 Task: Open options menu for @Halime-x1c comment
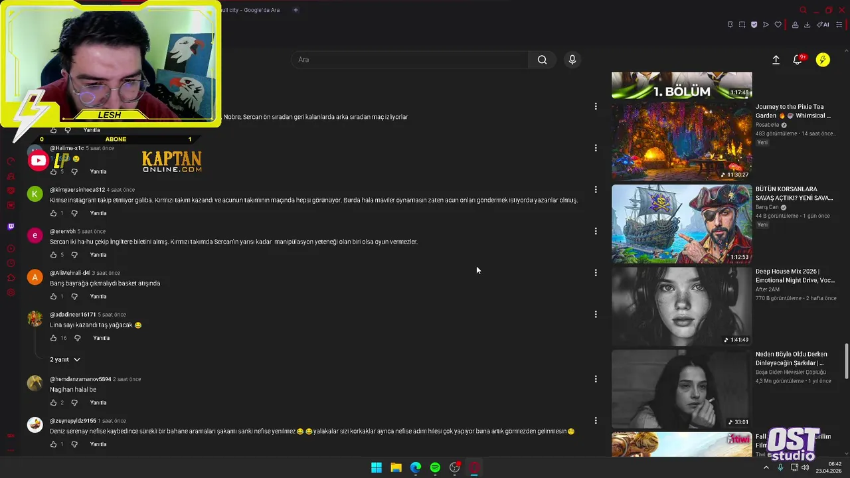coord(596,148)
